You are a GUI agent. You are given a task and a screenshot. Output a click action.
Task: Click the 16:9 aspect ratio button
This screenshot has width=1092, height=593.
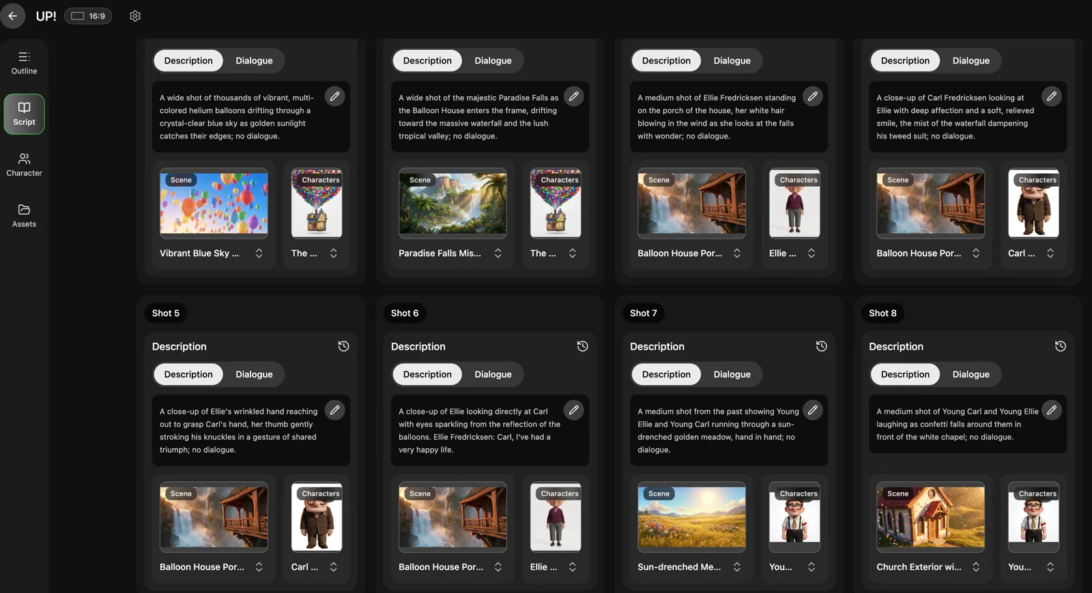(88, 16)
